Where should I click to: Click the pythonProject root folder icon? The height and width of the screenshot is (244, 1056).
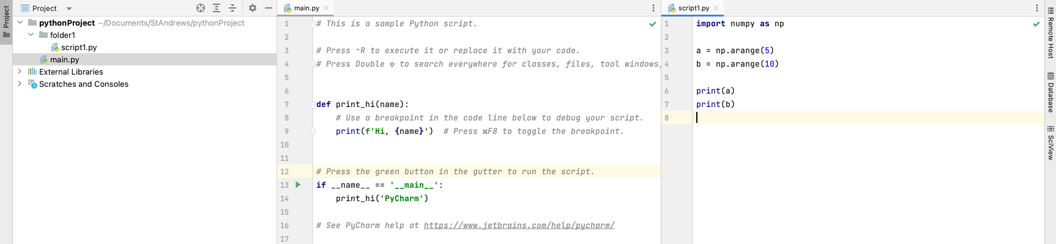32,23
